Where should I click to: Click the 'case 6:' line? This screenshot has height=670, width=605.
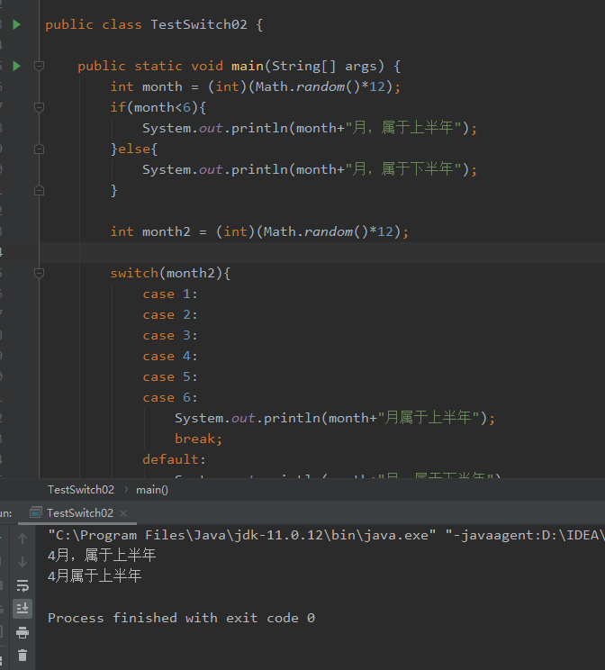point(170,397)
